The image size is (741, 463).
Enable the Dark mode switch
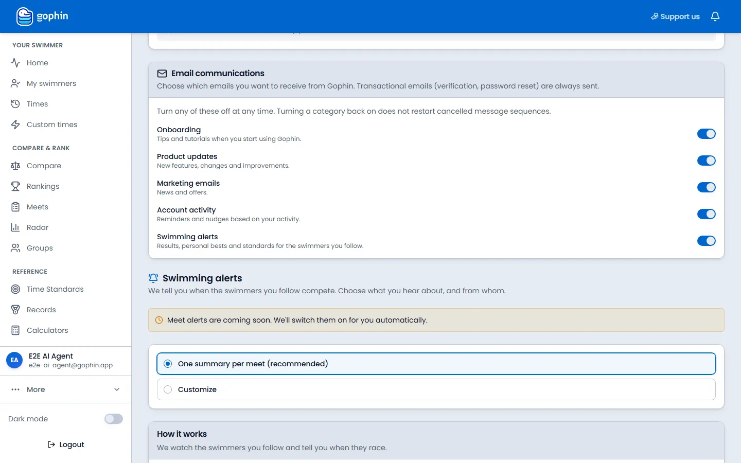coord(114,419)
